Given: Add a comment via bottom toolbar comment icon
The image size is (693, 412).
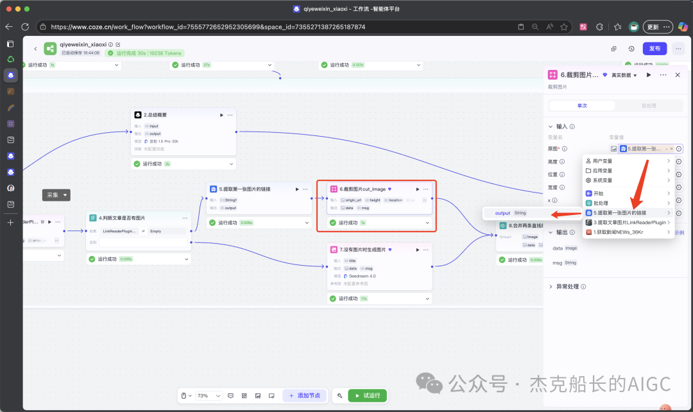Looking at the screenshot, I should click(x=230, y=396).
